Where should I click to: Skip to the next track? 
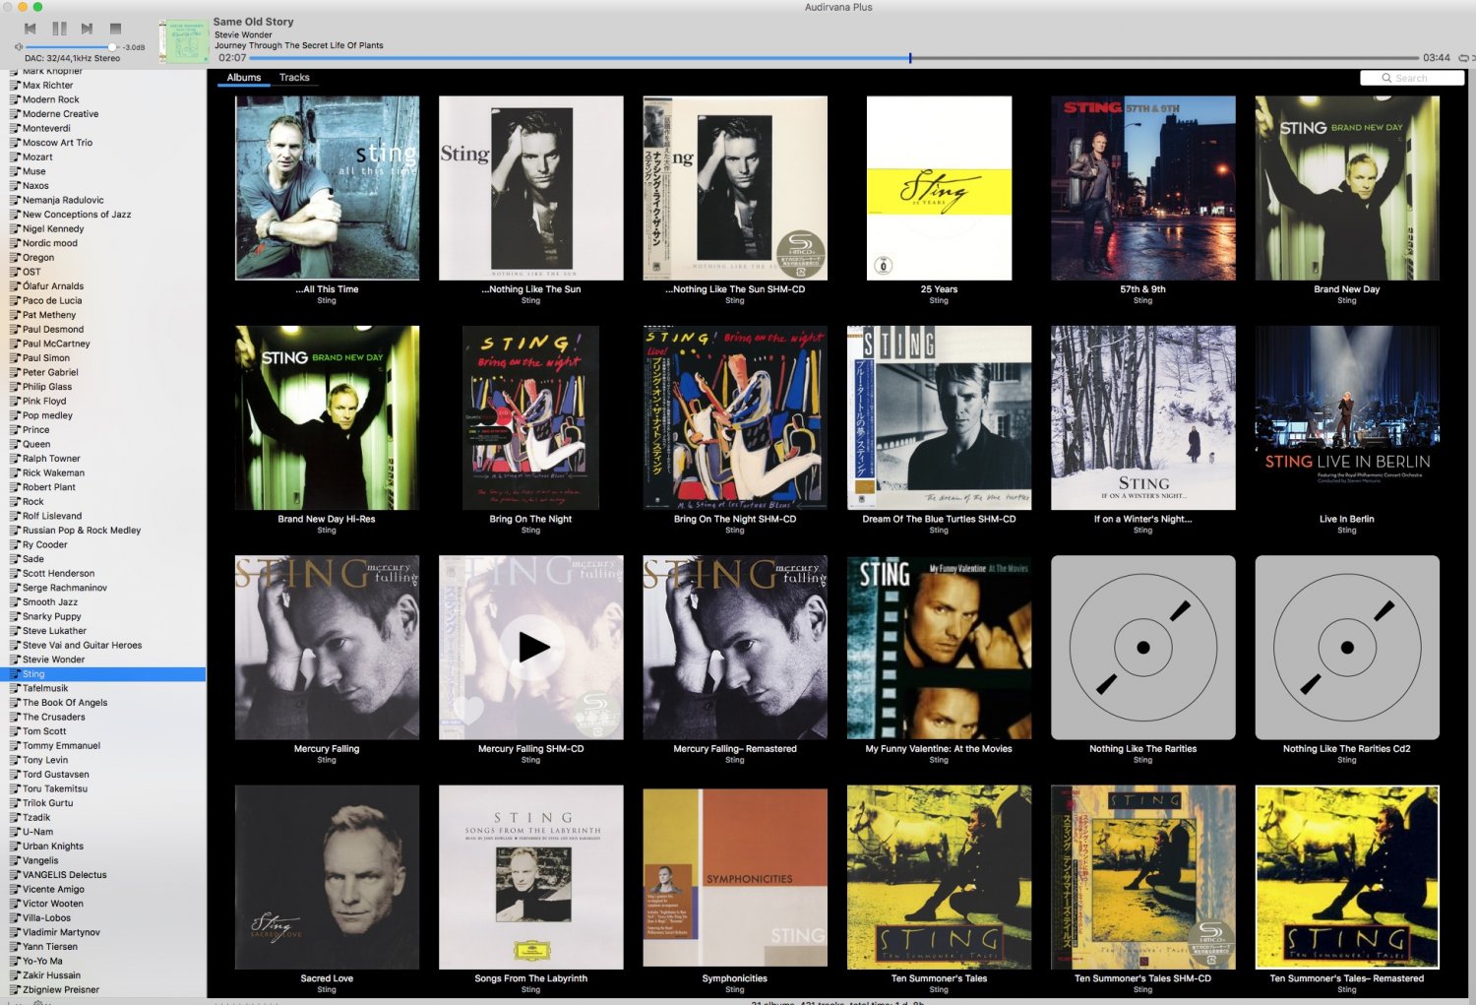pos(88,29)
